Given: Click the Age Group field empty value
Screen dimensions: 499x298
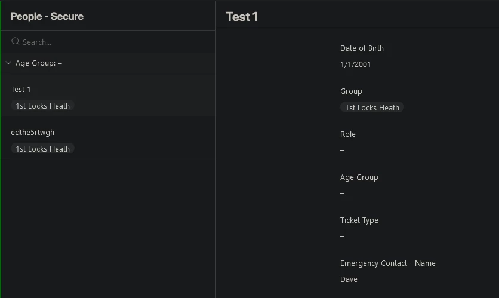Looking at the screenshot, I should point(342,193).
